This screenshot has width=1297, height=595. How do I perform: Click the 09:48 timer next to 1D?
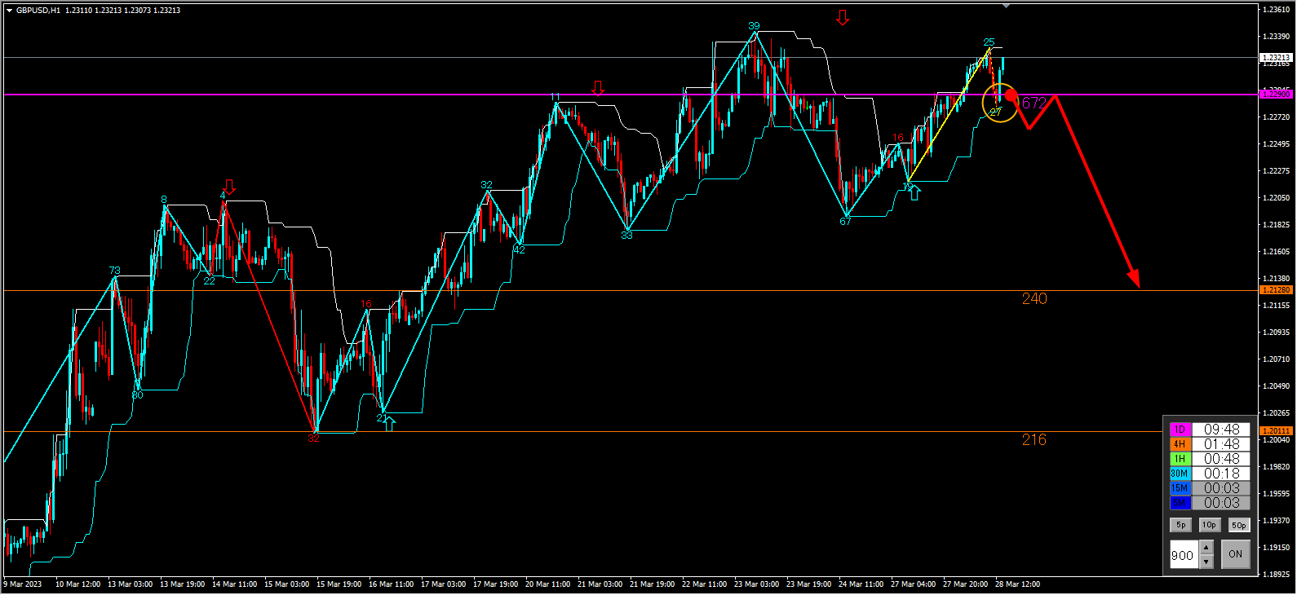(1221, 430)
